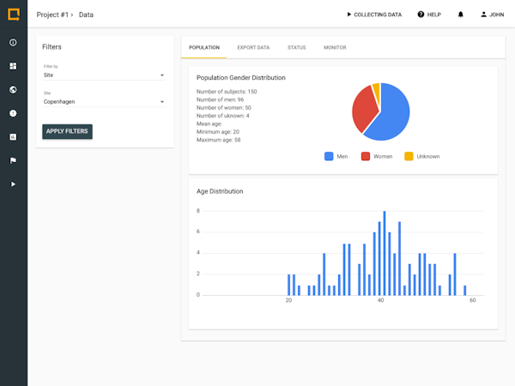Open the Filter by Site dropdown

pyautogui.click(x=104, y=75)
